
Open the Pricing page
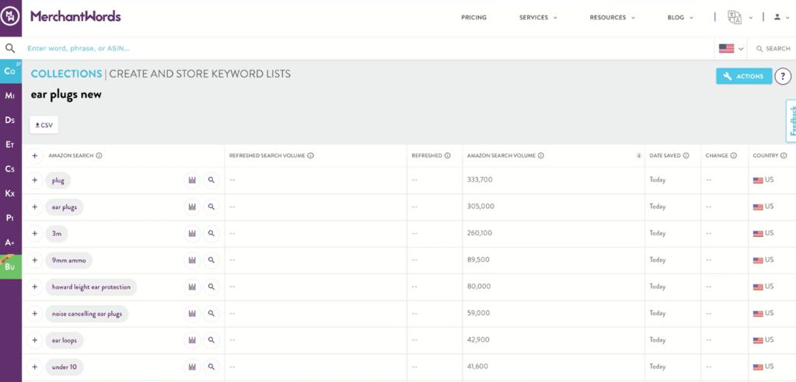coord(473,17)
